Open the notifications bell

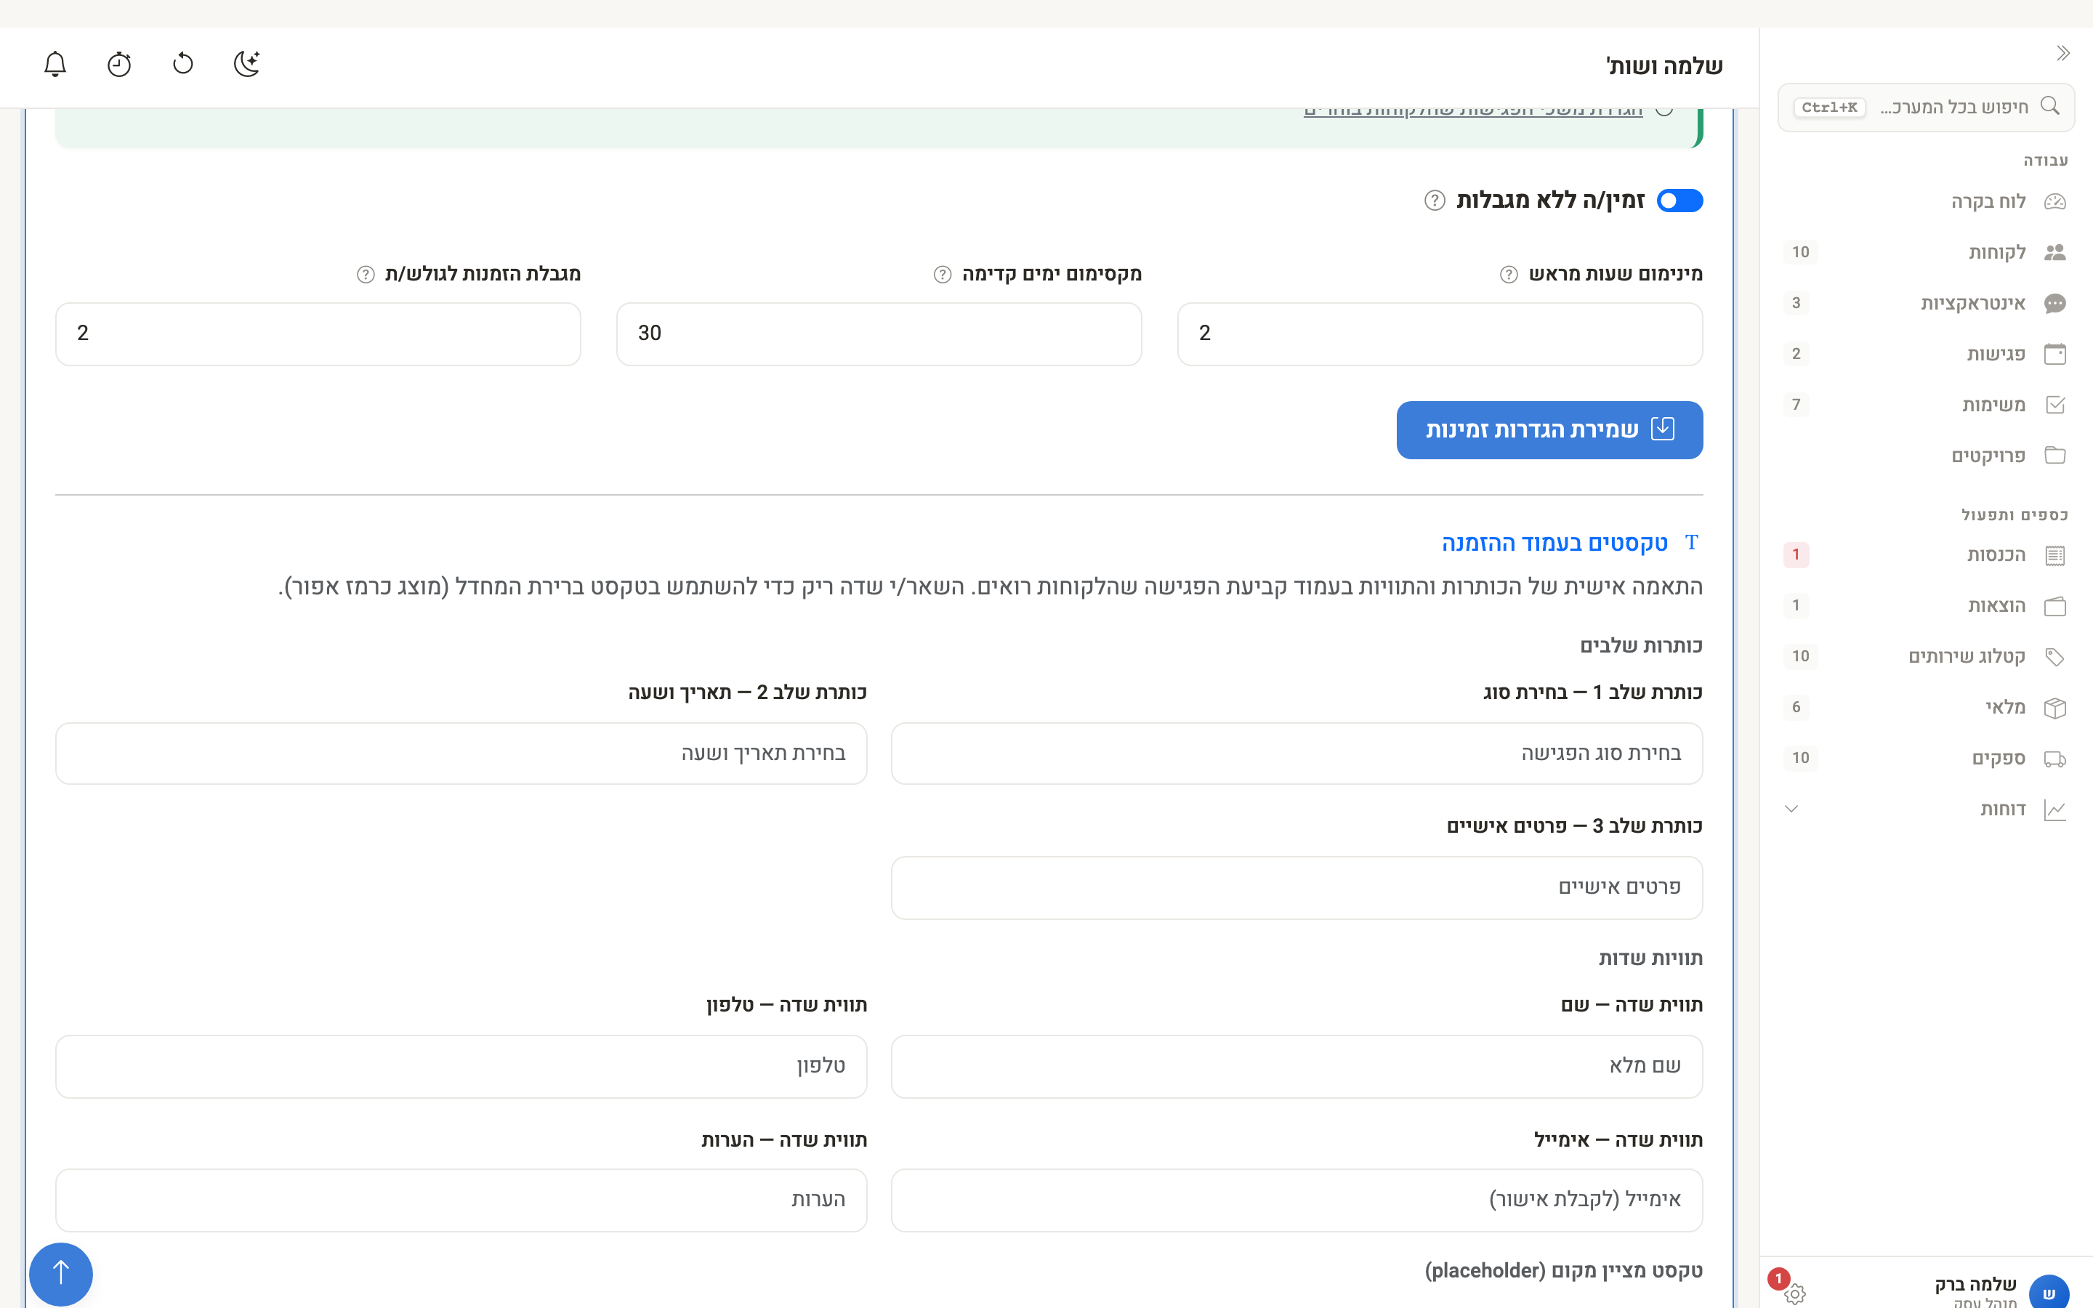pos(55,64)
